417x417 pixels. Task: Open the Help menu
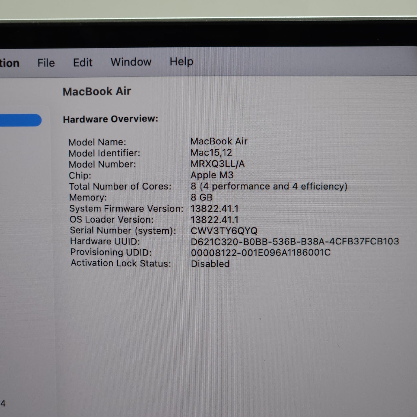pos(181,61)
